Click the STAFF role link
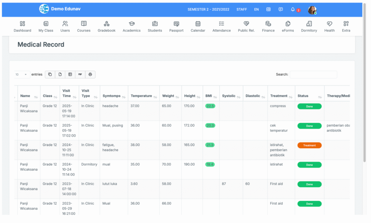Screen dimensions: 371x223 click(242, 9)
